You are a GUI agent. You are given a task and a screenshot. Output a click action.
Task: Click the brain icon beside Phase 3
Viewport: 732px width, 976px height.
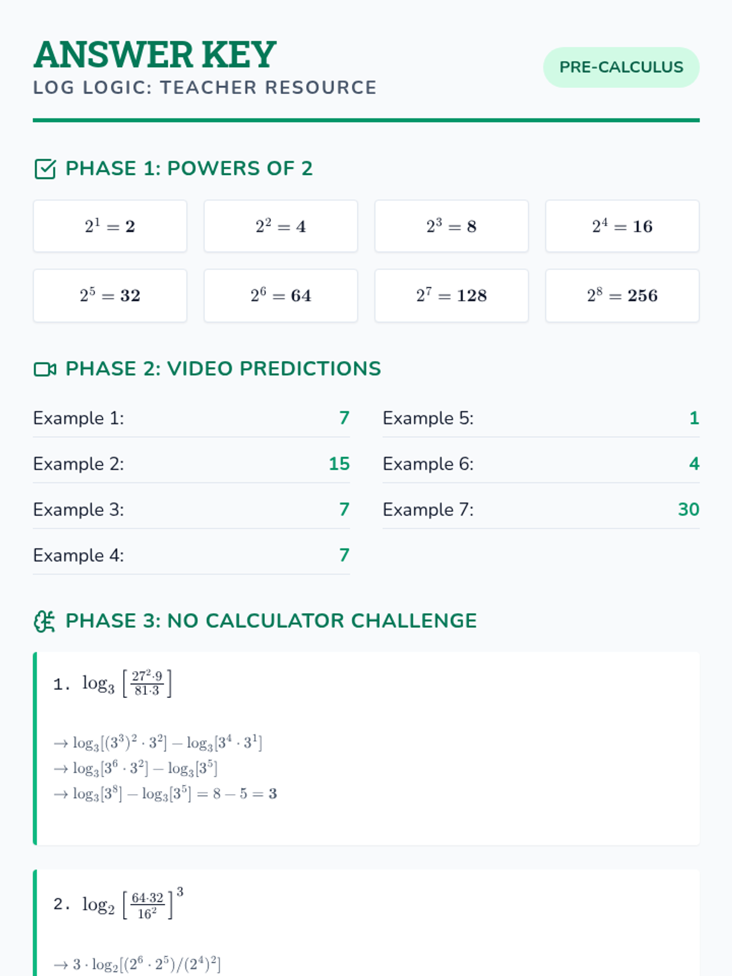point(45,622)
